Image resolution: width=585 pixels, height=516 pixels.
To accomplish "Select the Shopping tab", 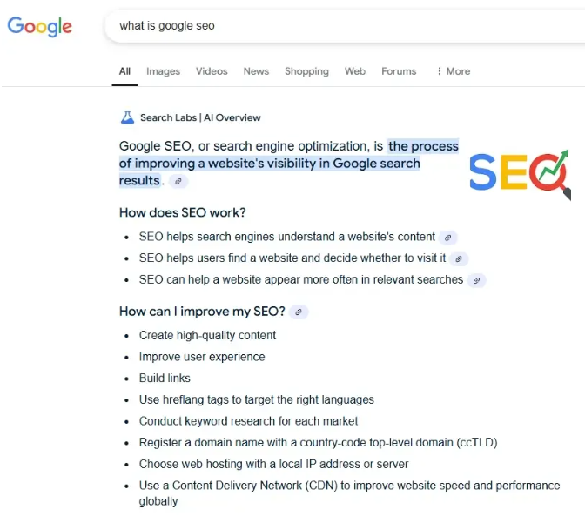I will click(306, 71).
